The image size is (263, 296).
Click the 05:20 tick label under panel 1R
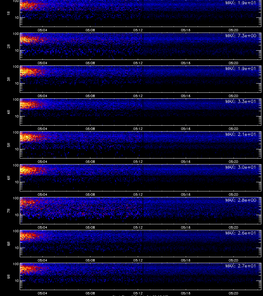click(233, 30)
